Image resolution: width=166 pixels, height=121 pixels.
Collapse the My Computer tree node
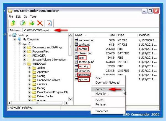click(15, 39)
